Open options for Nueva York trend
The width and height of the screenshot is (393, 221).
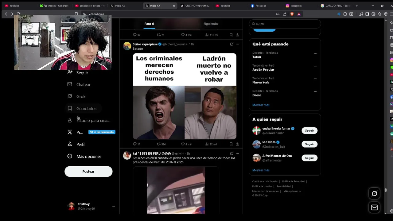[315, 79]
